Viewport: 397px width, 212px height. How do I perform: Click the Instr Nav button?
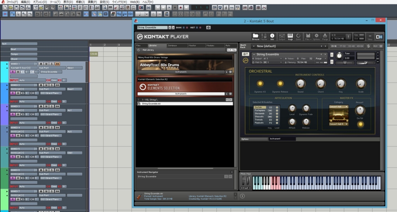[231, 50]
